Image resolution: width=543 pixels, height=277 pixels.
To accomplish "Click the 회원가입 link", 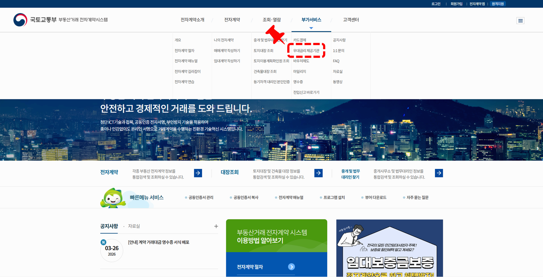I will coord(456,4).
